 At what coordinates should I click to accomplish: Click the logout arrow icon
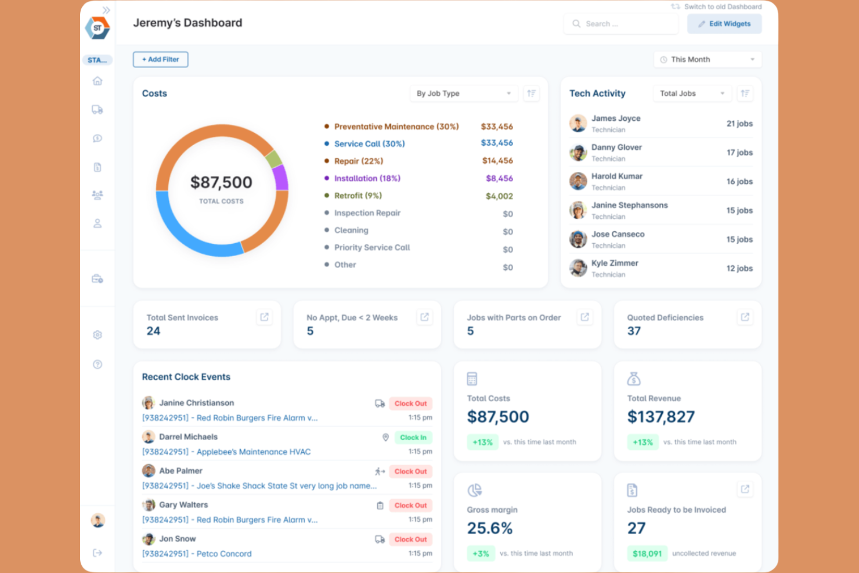click(x=98, y=553)
